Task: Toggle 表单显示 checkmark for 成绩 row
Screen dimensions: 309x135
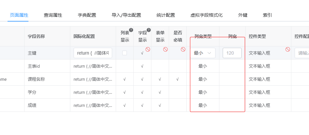Action: coord(160,105)
